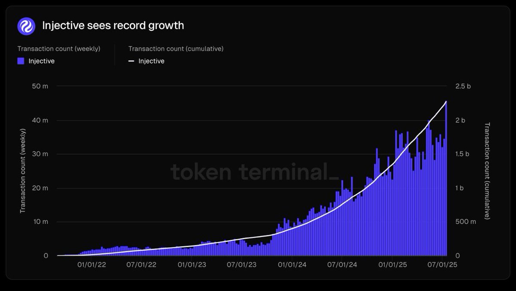Toggle the Injective cumulative series legend label
Viewport: 516px width, 291px height.
(151, 61)
